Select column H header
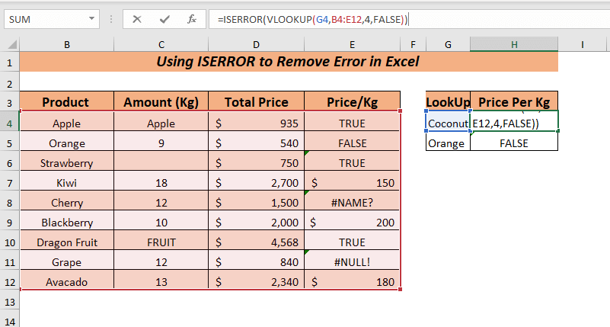The height and width of the screenshot is (327, 610). point(514,44)
